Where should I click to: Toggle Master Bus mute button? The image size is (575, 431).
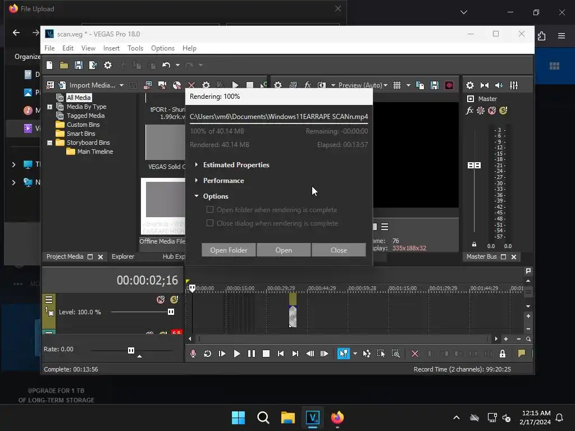(492, 111)
